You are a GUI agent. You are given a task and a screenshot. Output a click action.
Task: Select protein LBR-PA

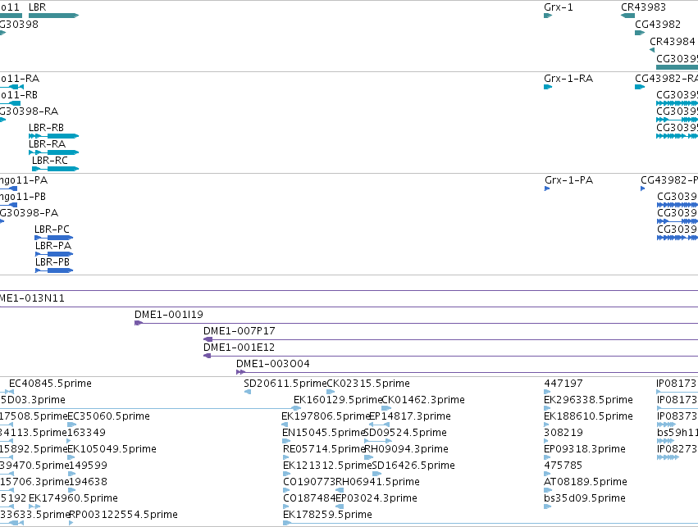point(54,254)
